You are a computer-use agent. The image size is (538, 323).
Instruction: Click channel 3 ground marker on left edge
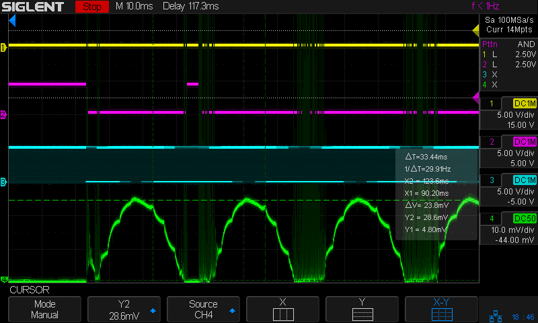click(x=3, y=182)
